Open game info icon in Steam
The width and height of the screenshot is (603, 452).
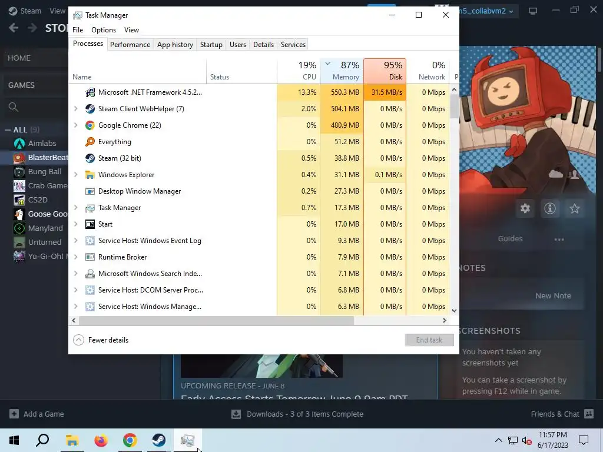550,208
